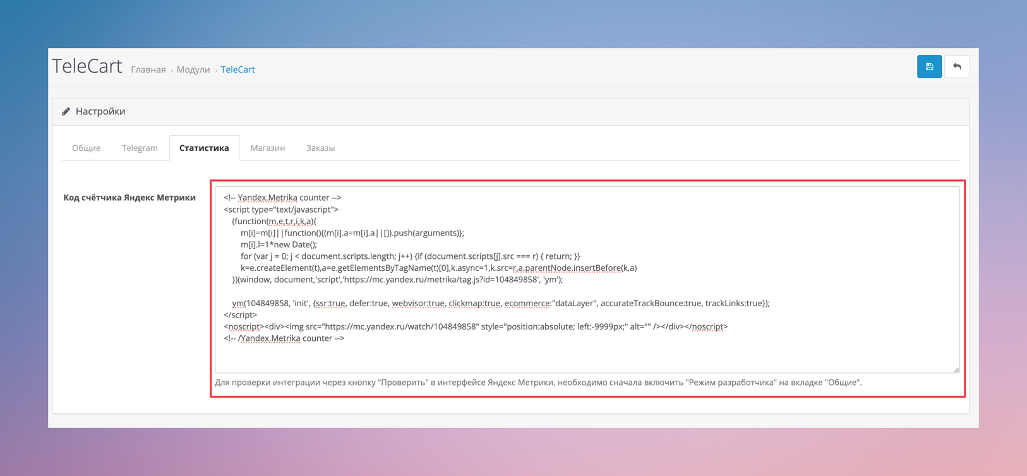The image size is (1027, 476).
Task: Place cursor on the ym(104849858, 'init' line
Action: (x=500, y=304)
